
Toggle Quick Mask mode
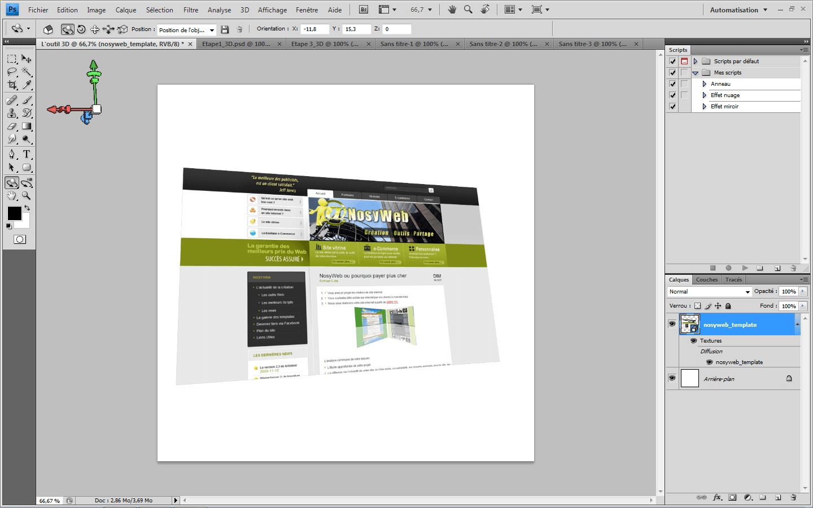point(20,239)
